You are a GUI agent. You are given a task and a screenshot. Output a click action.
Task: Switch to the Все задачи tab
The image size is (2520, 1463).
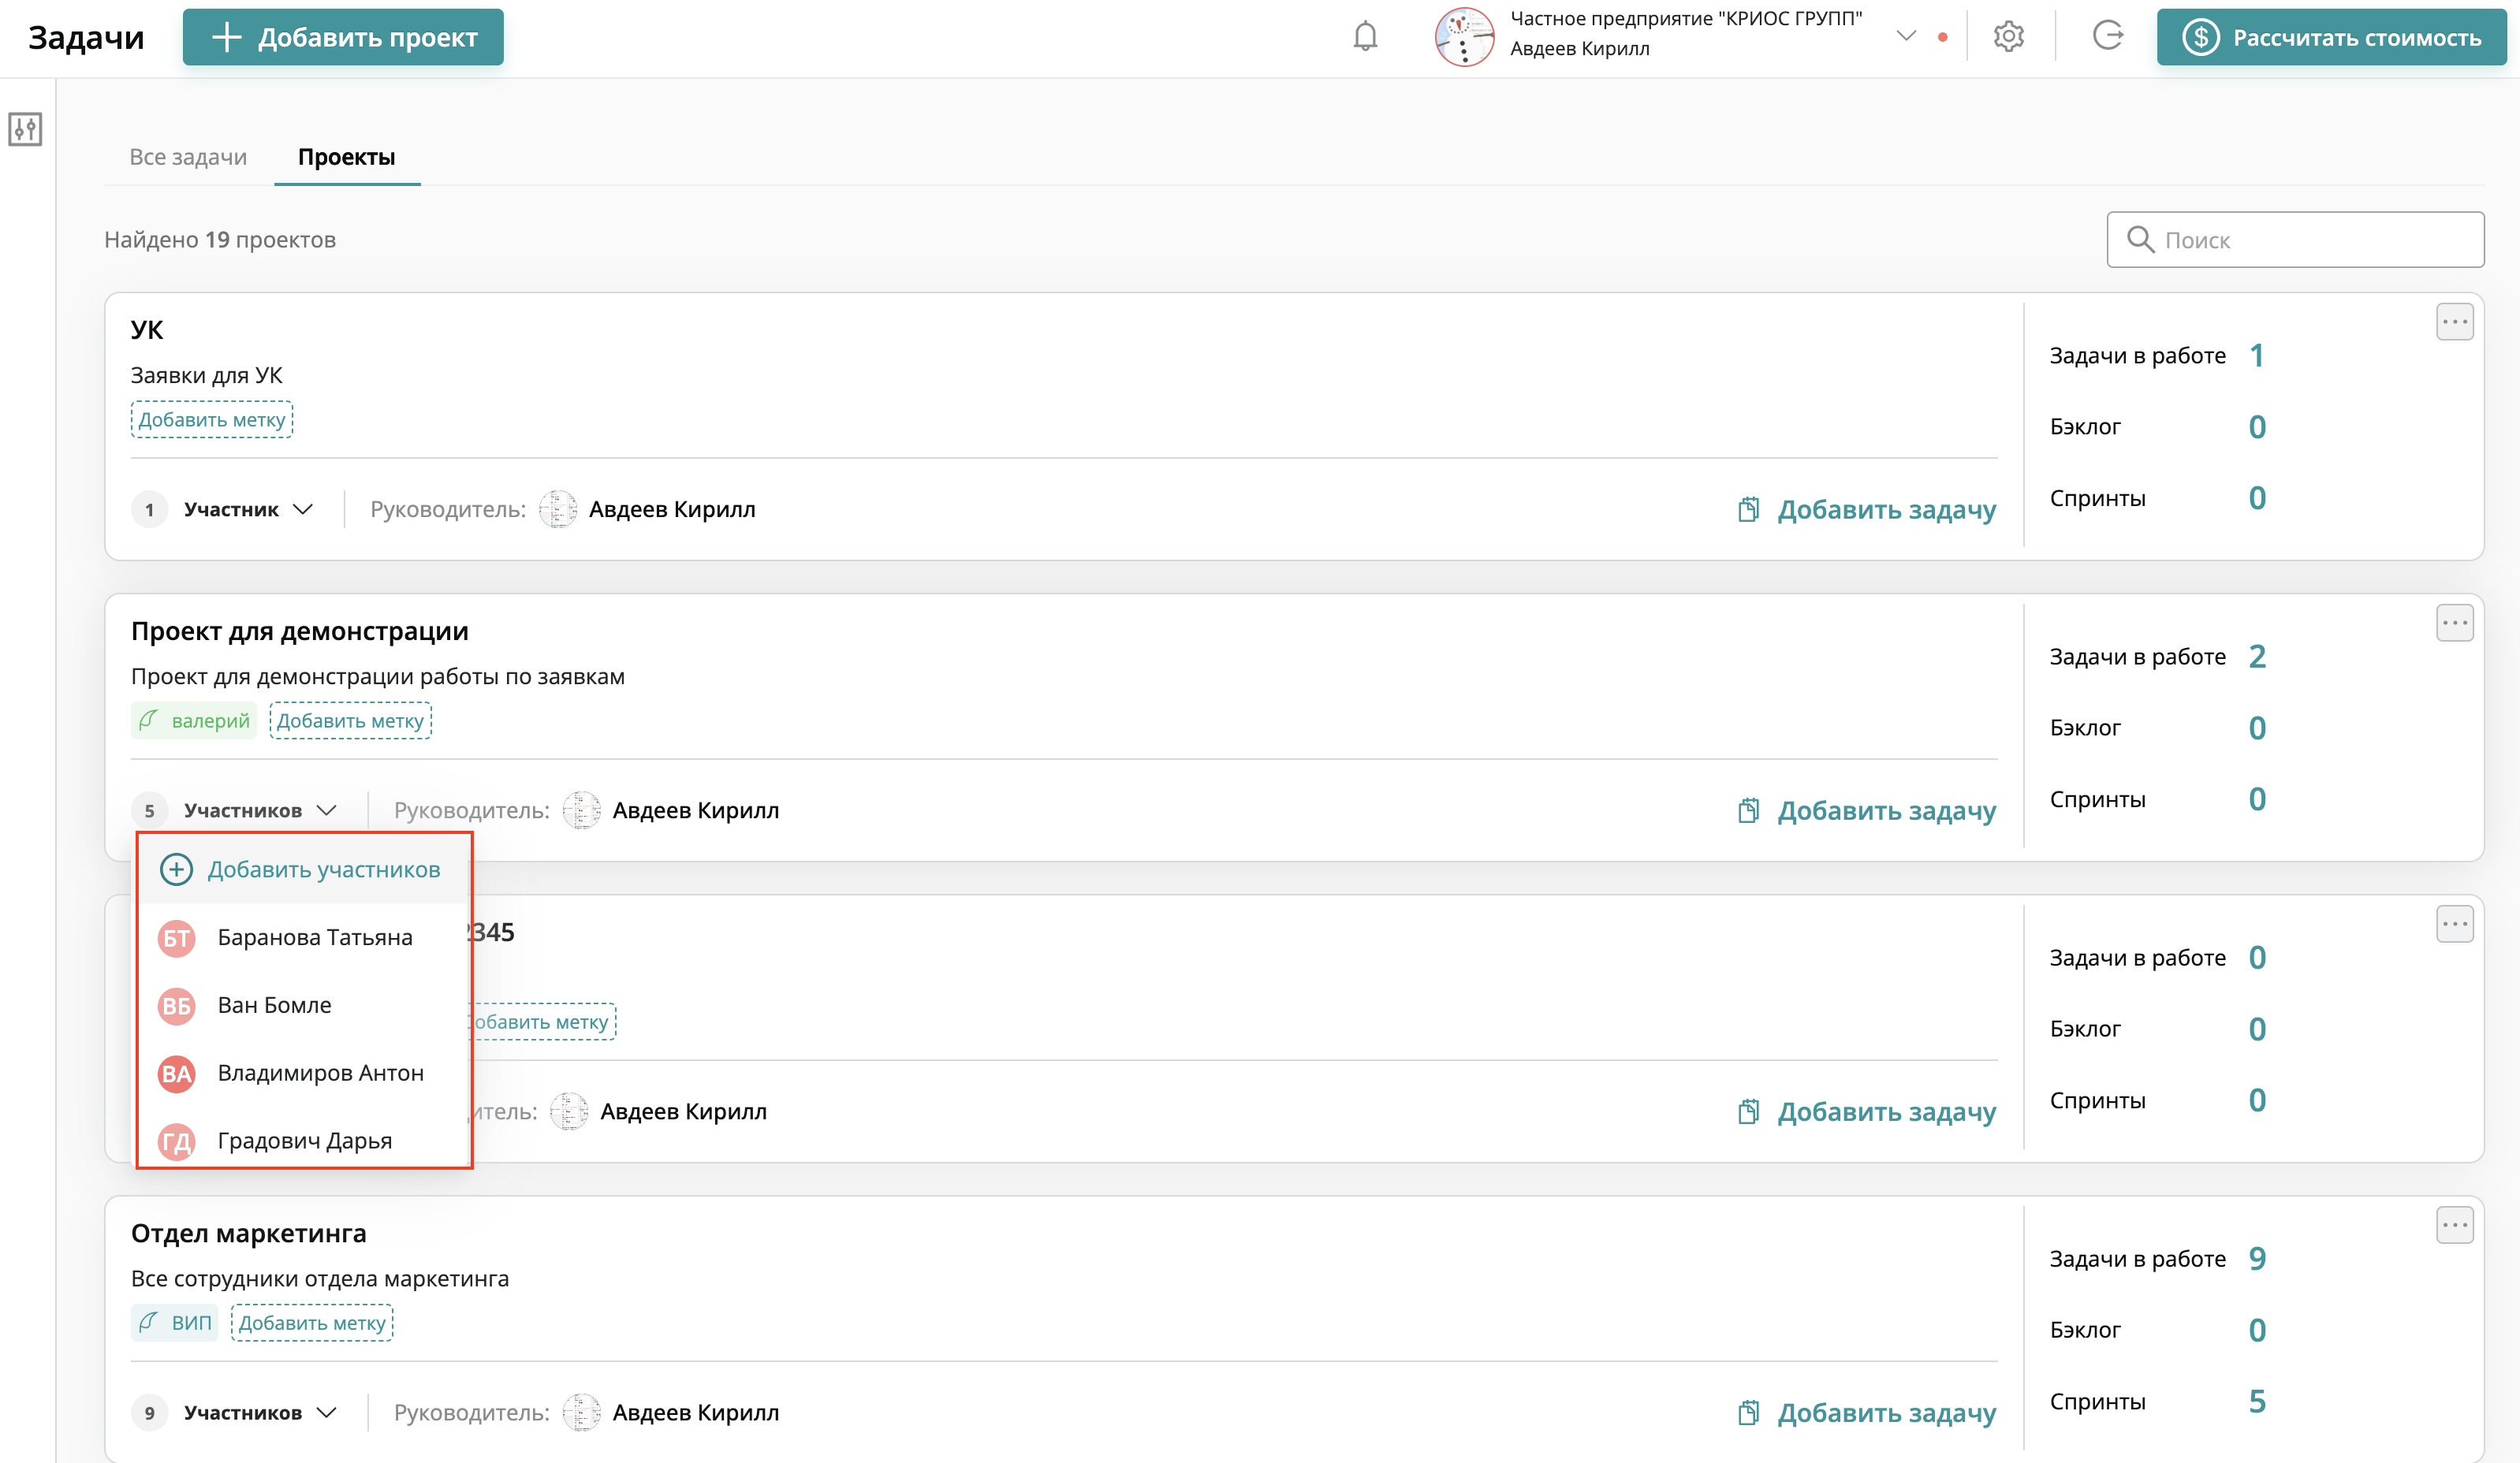(188, 157)
